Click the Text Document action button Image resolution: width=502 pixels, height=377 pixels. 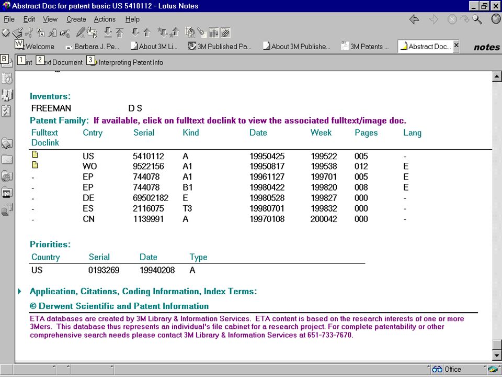(x=60, y=62)
